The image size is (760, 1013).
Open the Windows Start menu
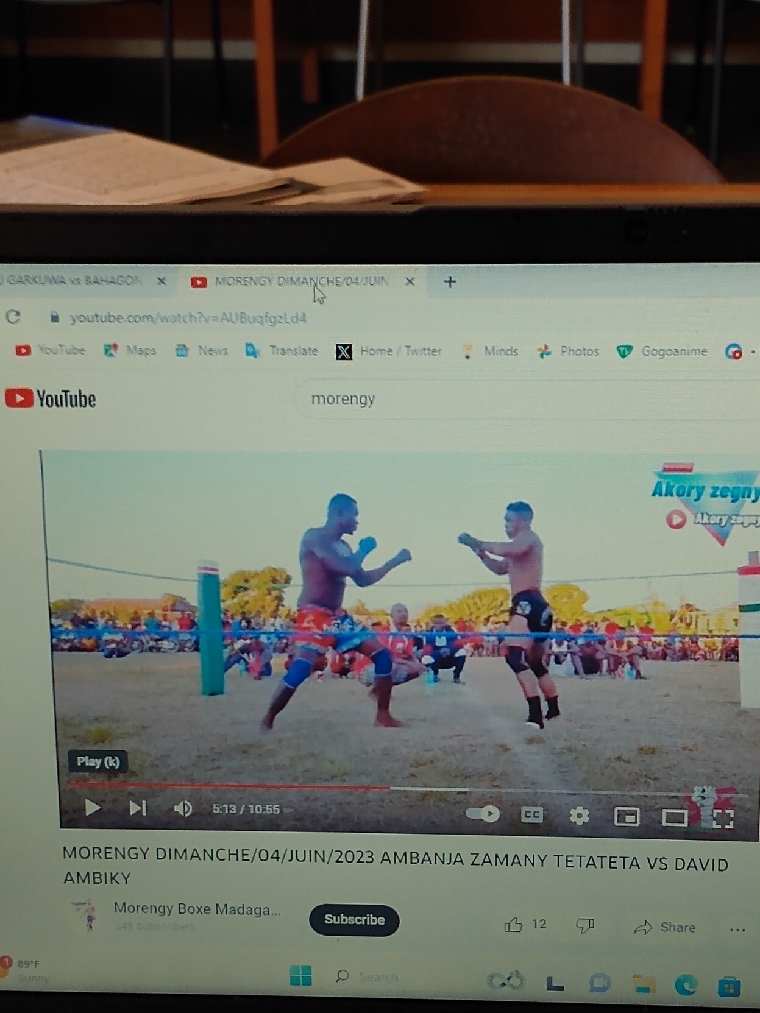(x=300, y=975)
